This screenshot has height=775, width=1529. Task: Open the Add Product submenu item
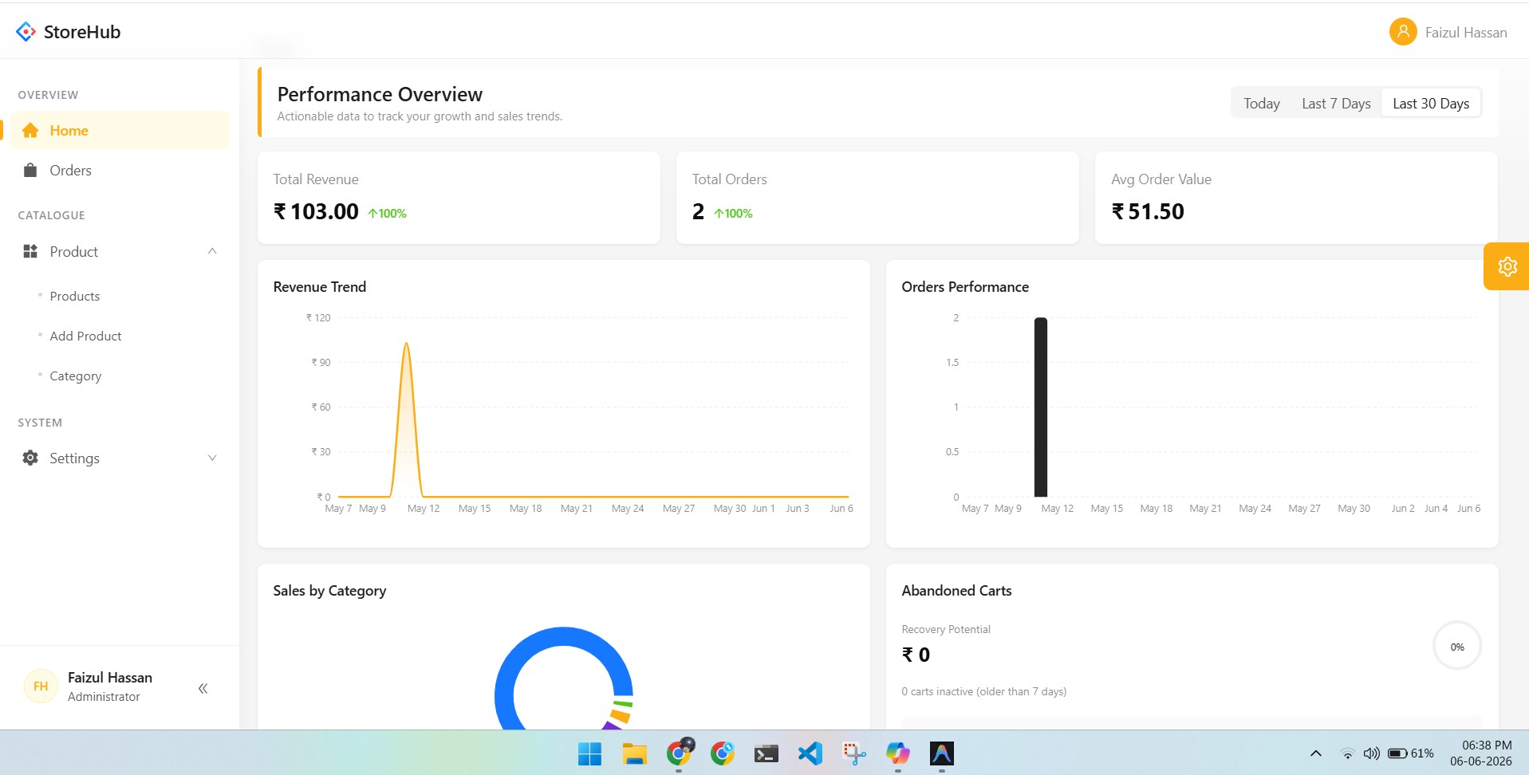point(85,336)
